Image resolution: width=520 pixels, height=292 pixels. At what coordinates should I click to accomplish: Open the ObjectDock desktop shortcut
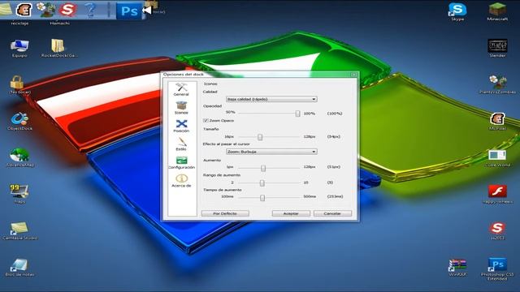point(19,121)
